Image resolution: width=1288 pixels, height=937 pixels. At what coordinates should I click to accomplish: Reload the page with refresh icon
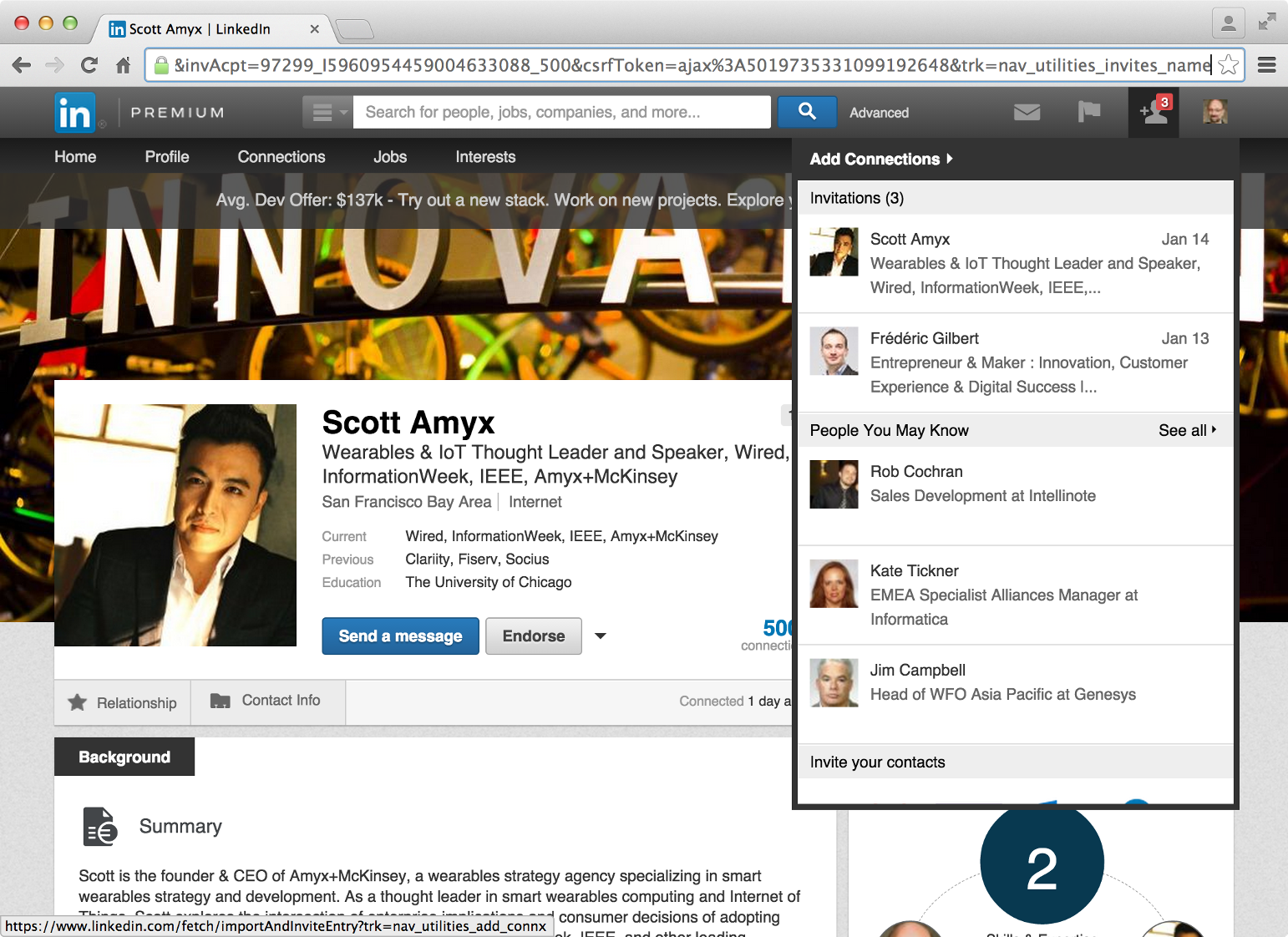(x=89, y=65)
